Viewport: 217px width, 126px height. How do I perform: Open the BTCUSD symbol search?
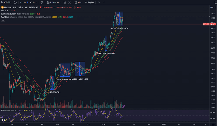(x=6, y=2)
